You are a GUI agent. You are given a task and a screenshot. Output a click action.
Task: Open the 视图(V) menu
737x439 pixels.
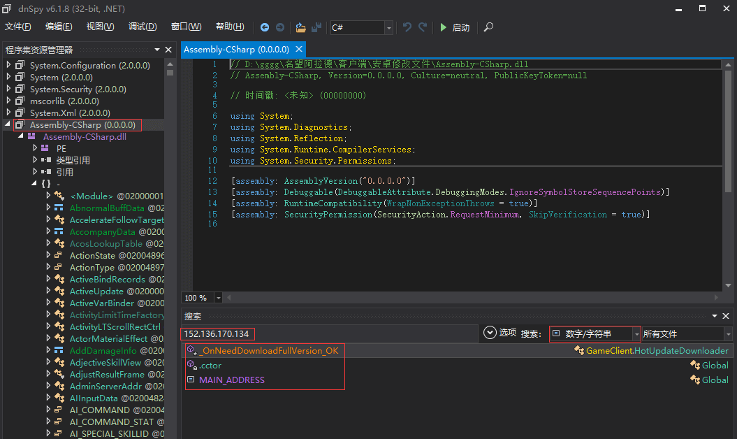pos(100,27)
